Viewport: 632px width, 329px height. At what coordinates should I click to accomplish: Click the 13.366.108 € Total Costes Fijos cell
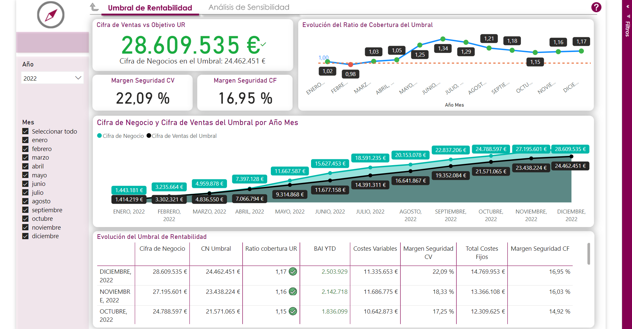tap(488, 291)
